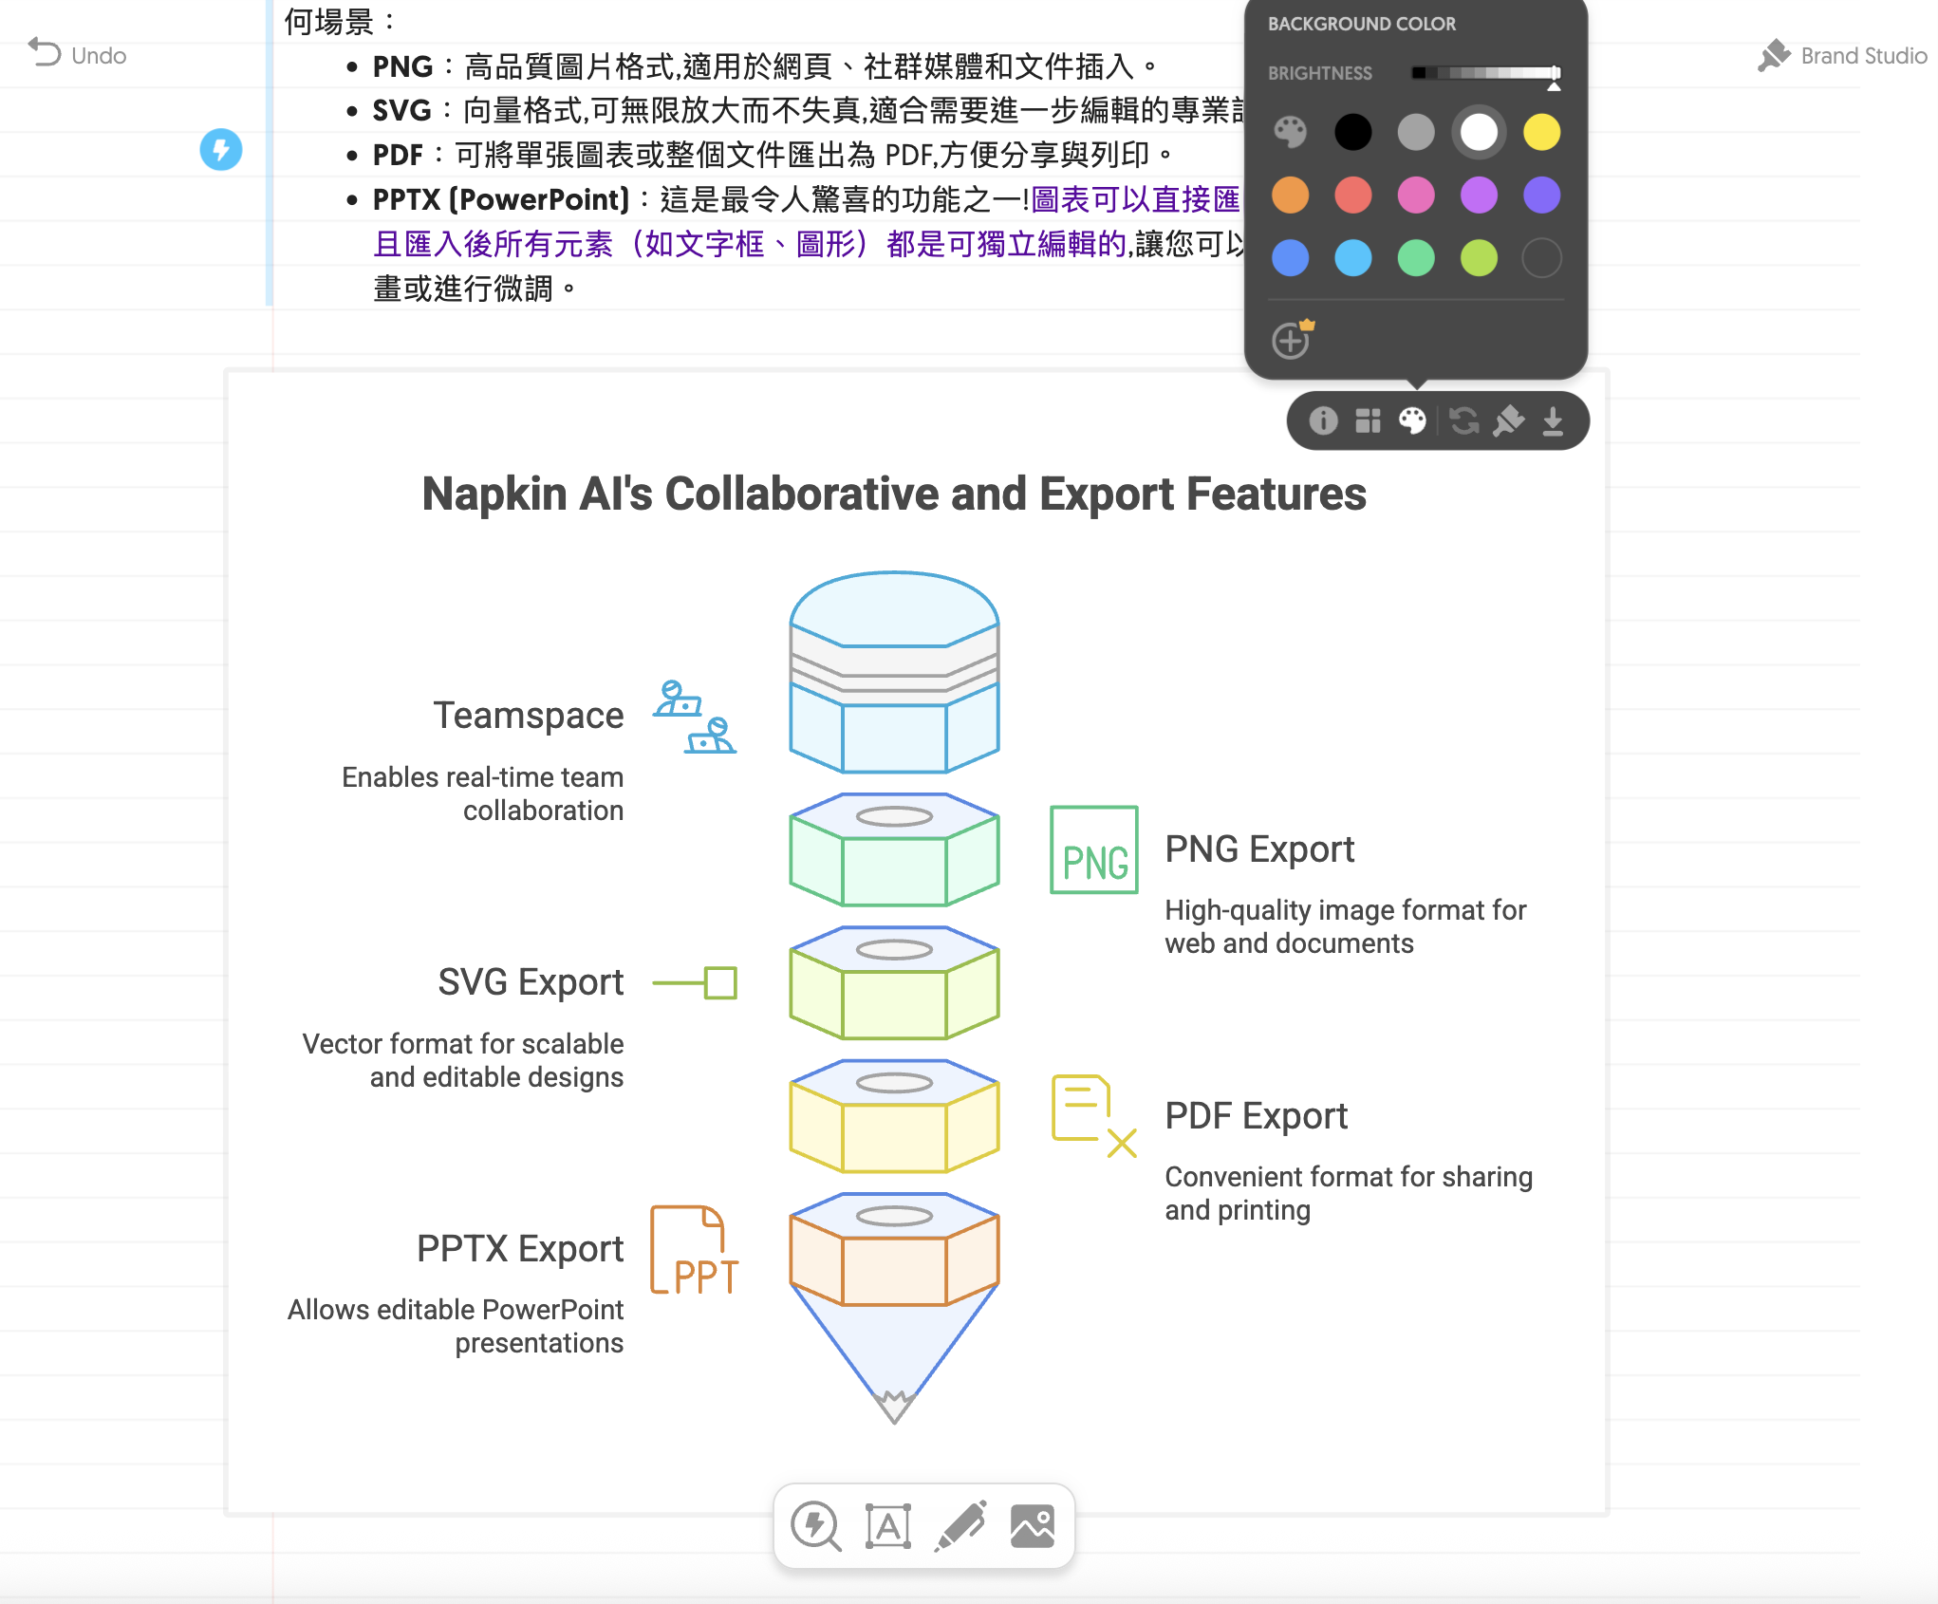
Task: Click the style brush icon in toolbar
Action: click(1508, 420)
